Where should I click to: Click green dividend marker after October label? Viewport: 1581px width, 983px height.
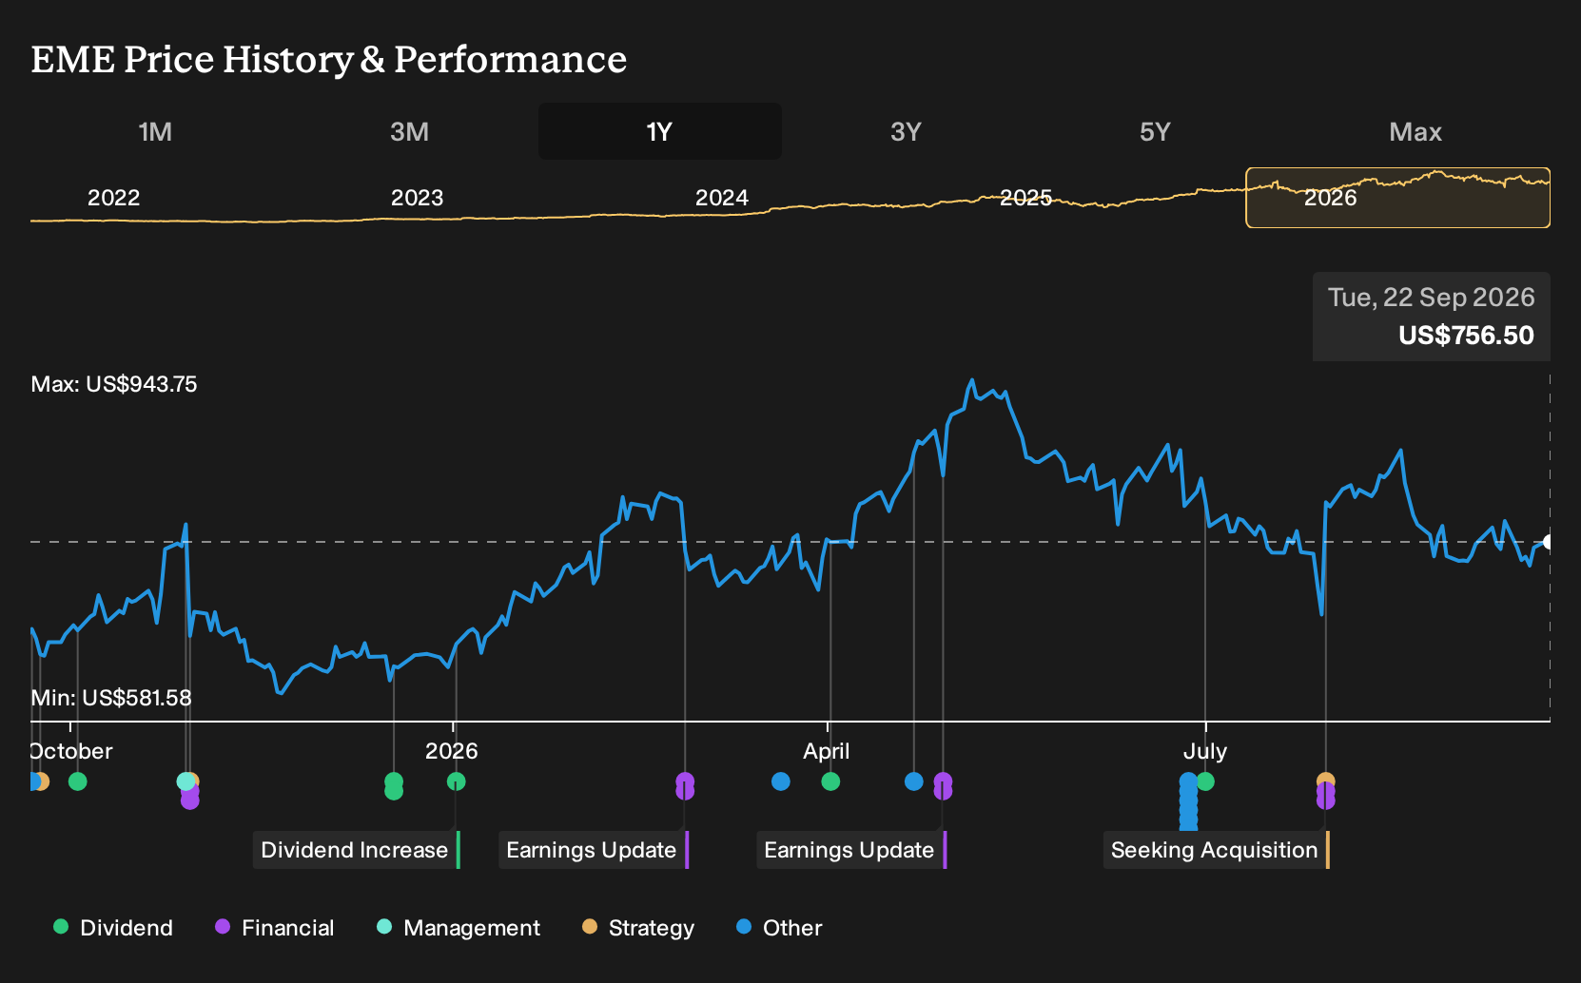tap(78, 781)
